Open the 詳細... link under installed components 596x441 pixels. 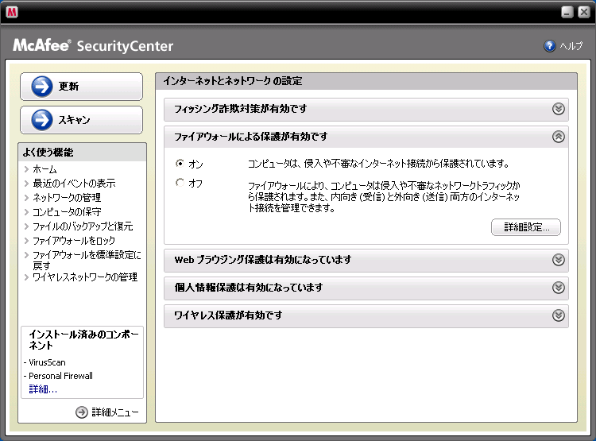(43, 389)
